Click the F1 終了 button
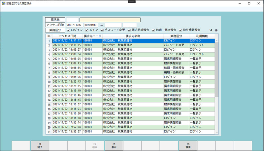The image size is (264, 151). pos(40,146)
